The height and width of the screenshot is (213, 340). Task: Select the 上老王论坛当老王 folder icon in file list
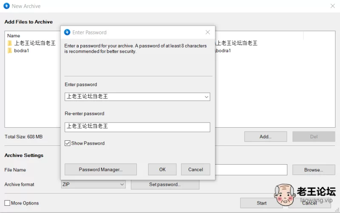pyautogui.click(x=9, y=43)
